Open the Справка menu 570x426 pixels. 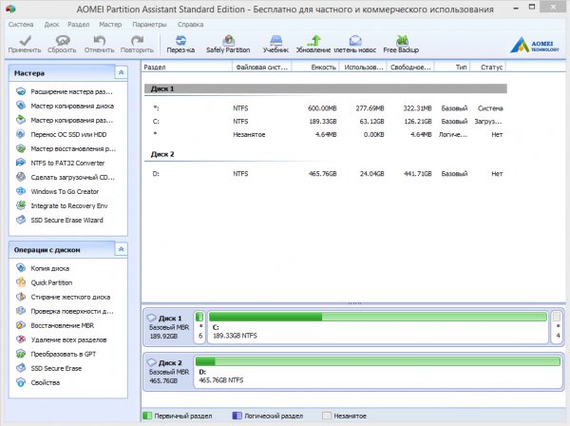pyautogui.click(x=191, y=25)
